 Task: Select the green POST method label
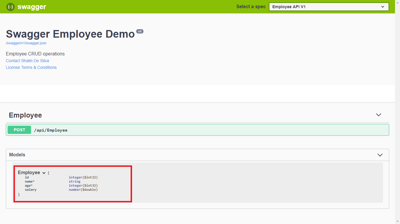[19, 130]
